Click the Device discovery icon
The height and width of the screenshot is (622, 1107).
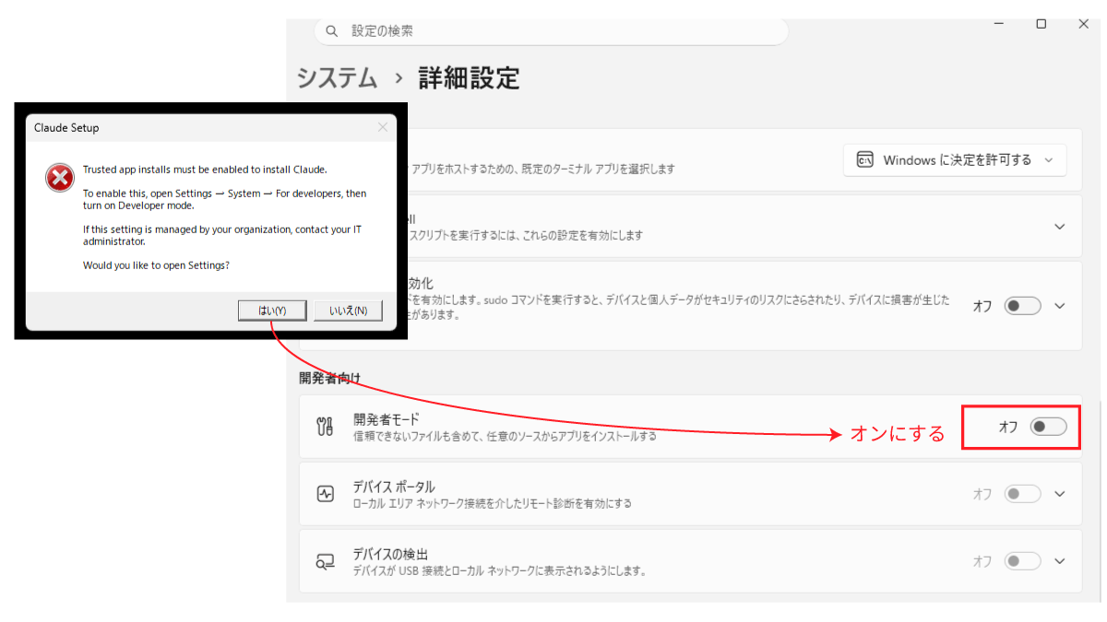click(325, 561)
